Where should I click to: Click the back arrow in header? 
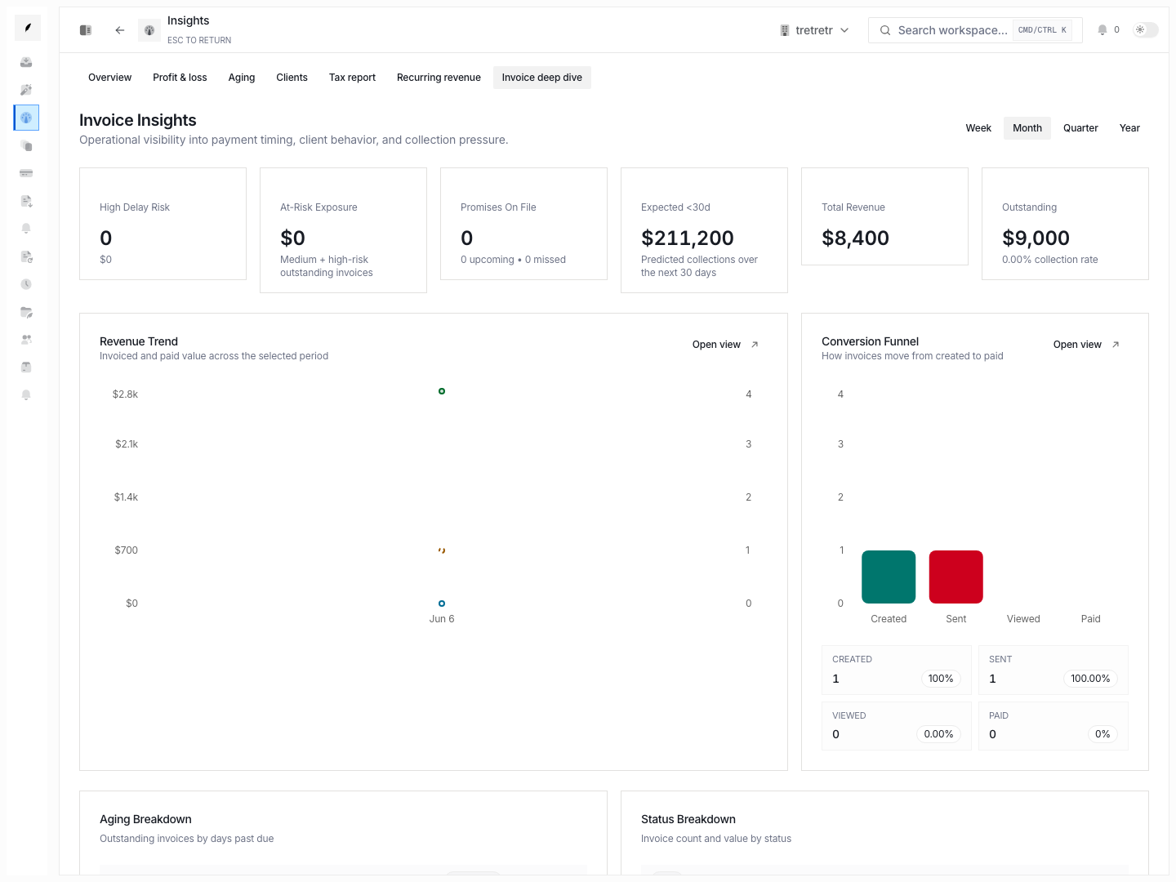[x=120, y=30]
